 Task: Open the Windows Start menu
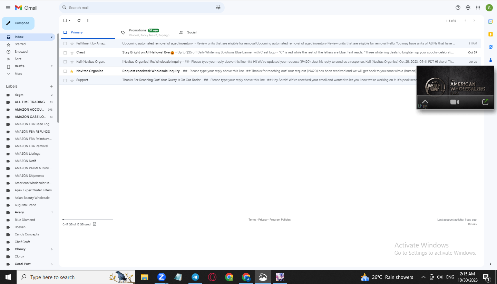tap(8, 277)
